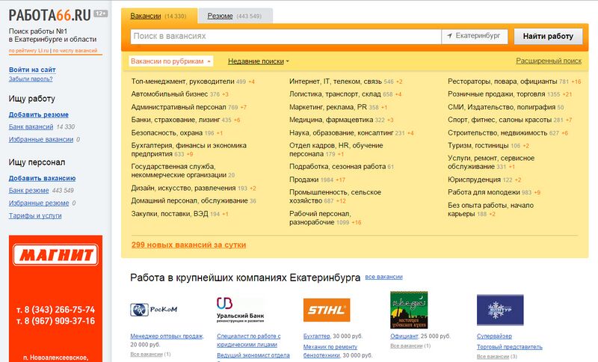Click the РАБОТА66.RU site logo
Screen dimensions: 598x362
[49, 15]
